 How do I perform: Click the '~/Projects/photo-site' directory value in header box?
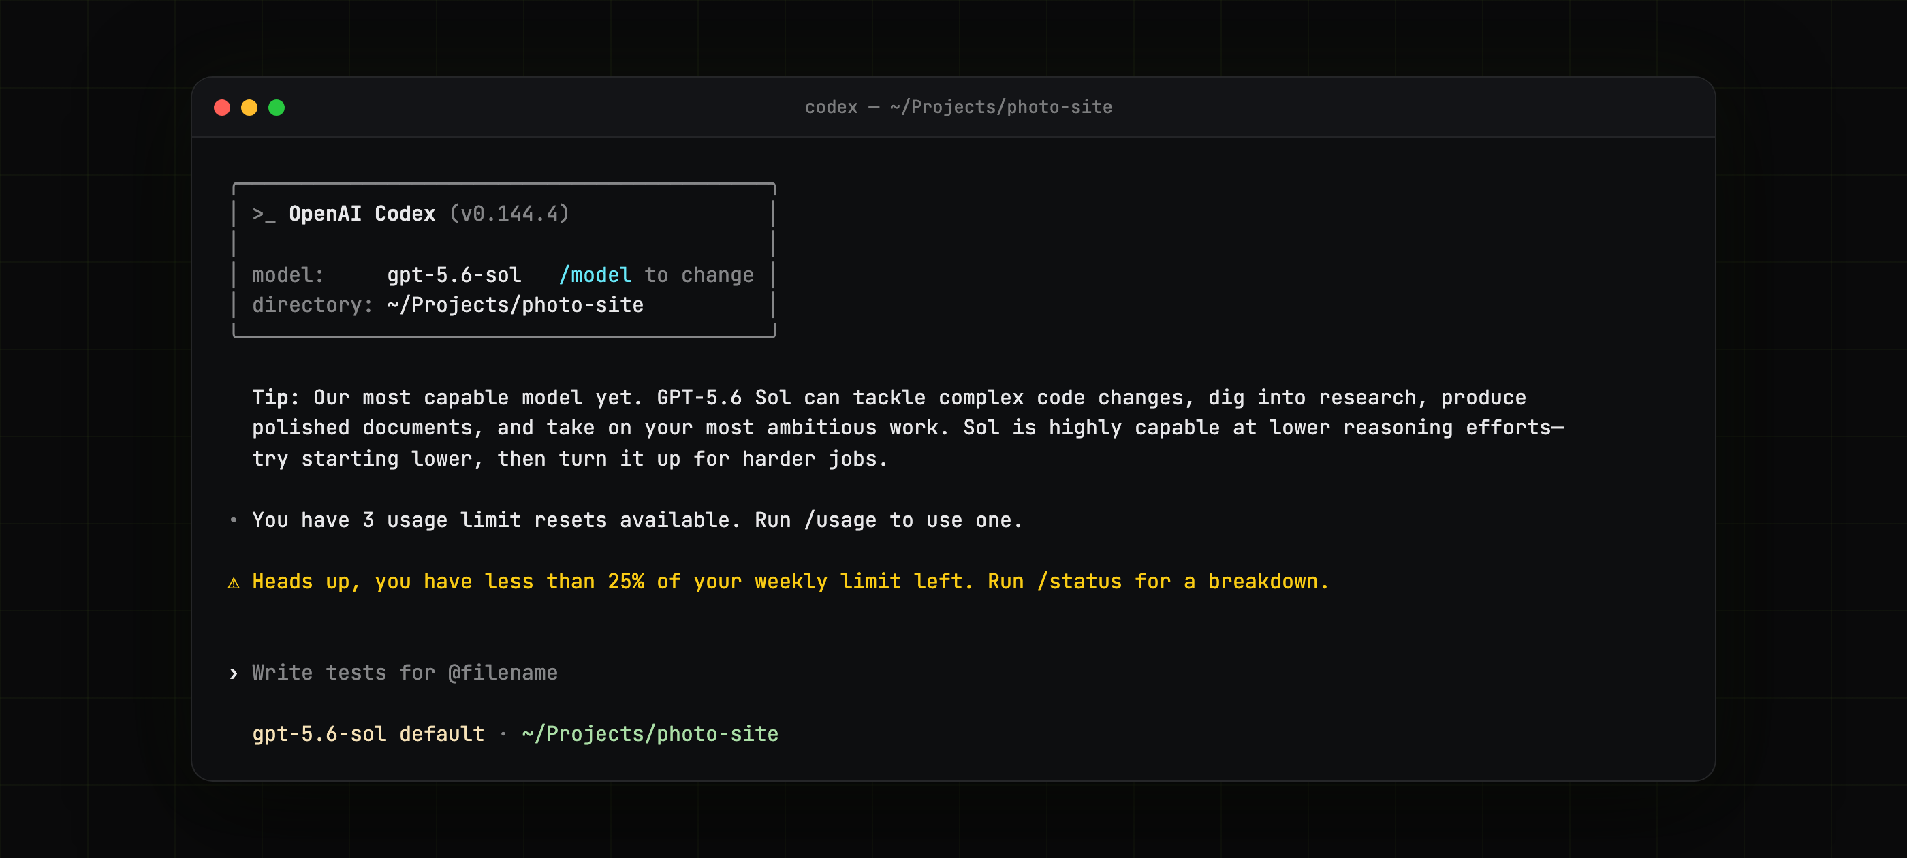(x=516, y=305)
